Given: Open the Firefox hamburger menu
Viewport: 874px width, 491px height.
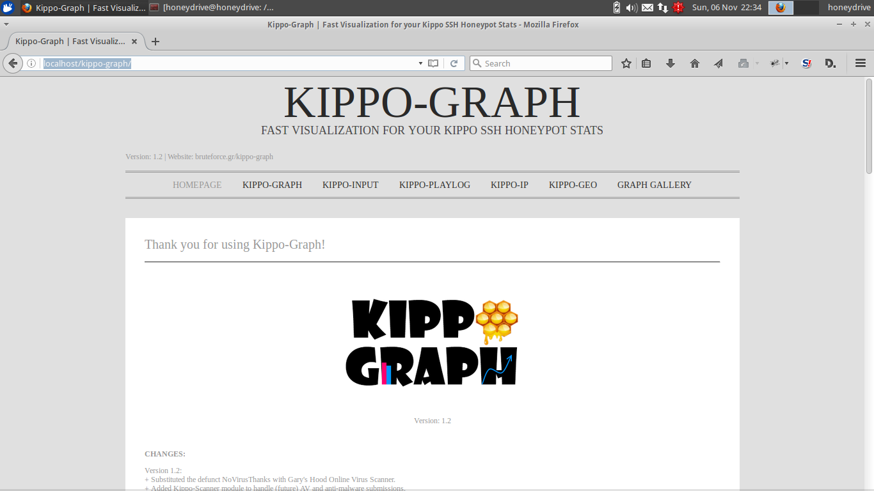Looking at the screenshot, I should (861, 63).
